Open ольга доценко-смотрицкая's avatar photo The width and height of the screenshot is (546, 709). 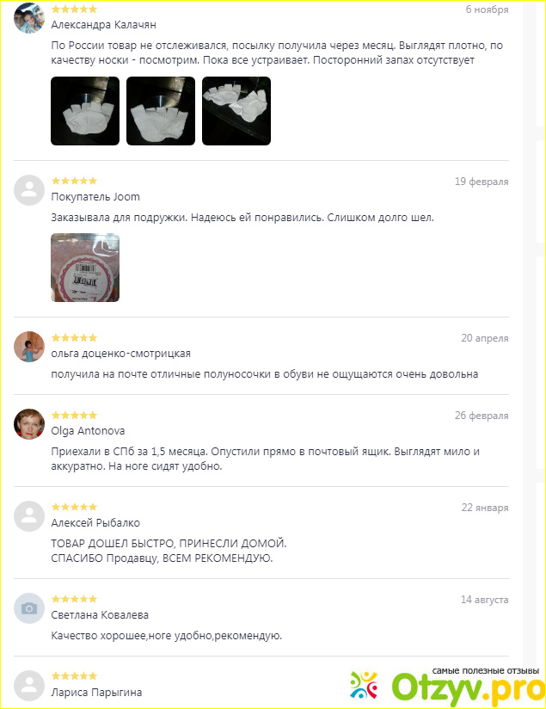pos(29,347)
